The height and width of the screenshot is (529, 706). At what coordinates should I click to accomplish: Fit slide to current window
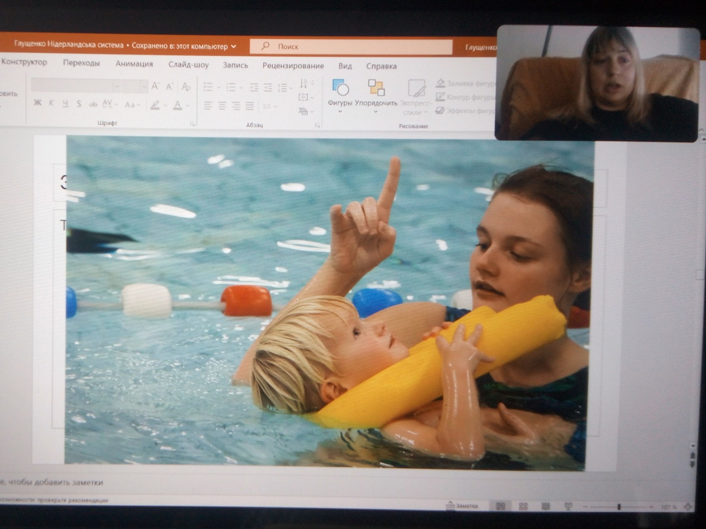(x=688, y=507)
